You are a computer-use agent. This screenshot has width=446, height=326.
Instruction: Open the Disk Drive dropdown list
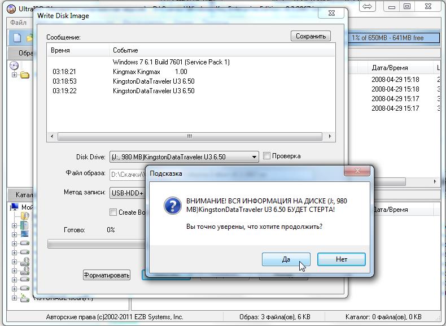253,157
